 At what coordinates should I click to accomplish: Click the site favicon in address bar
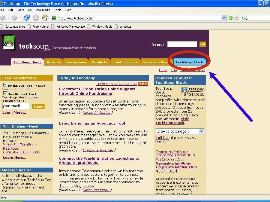[x=54, y=18]
